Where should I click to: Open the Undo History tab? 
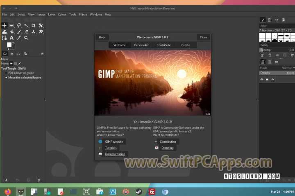(x=18, y=54)
